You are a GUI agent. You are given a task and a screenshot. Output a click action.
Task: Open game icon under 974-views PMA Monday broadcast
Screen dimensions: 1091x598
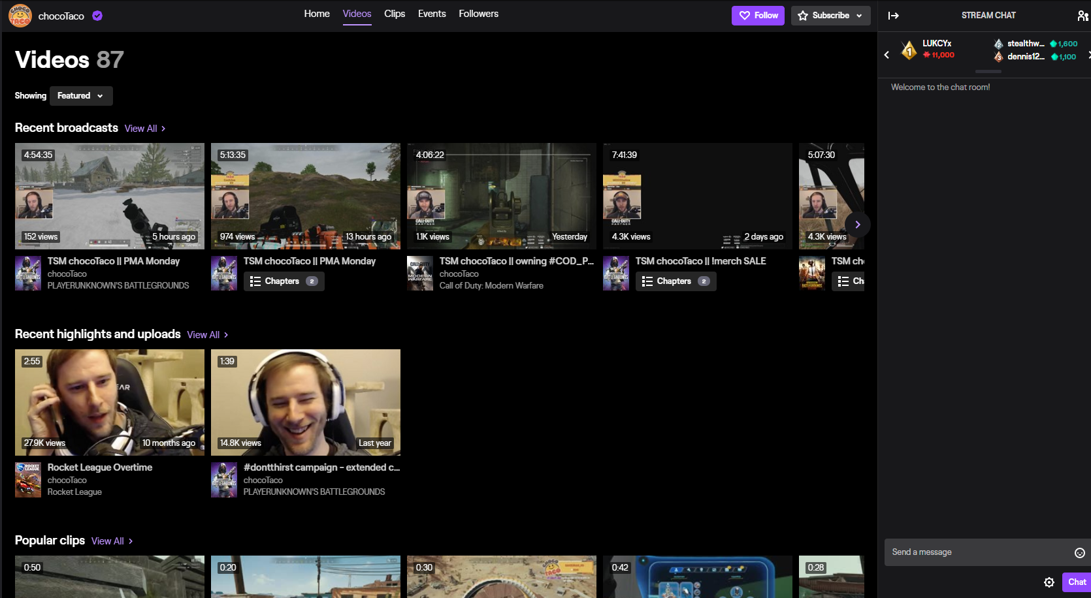tap(224, 274)
